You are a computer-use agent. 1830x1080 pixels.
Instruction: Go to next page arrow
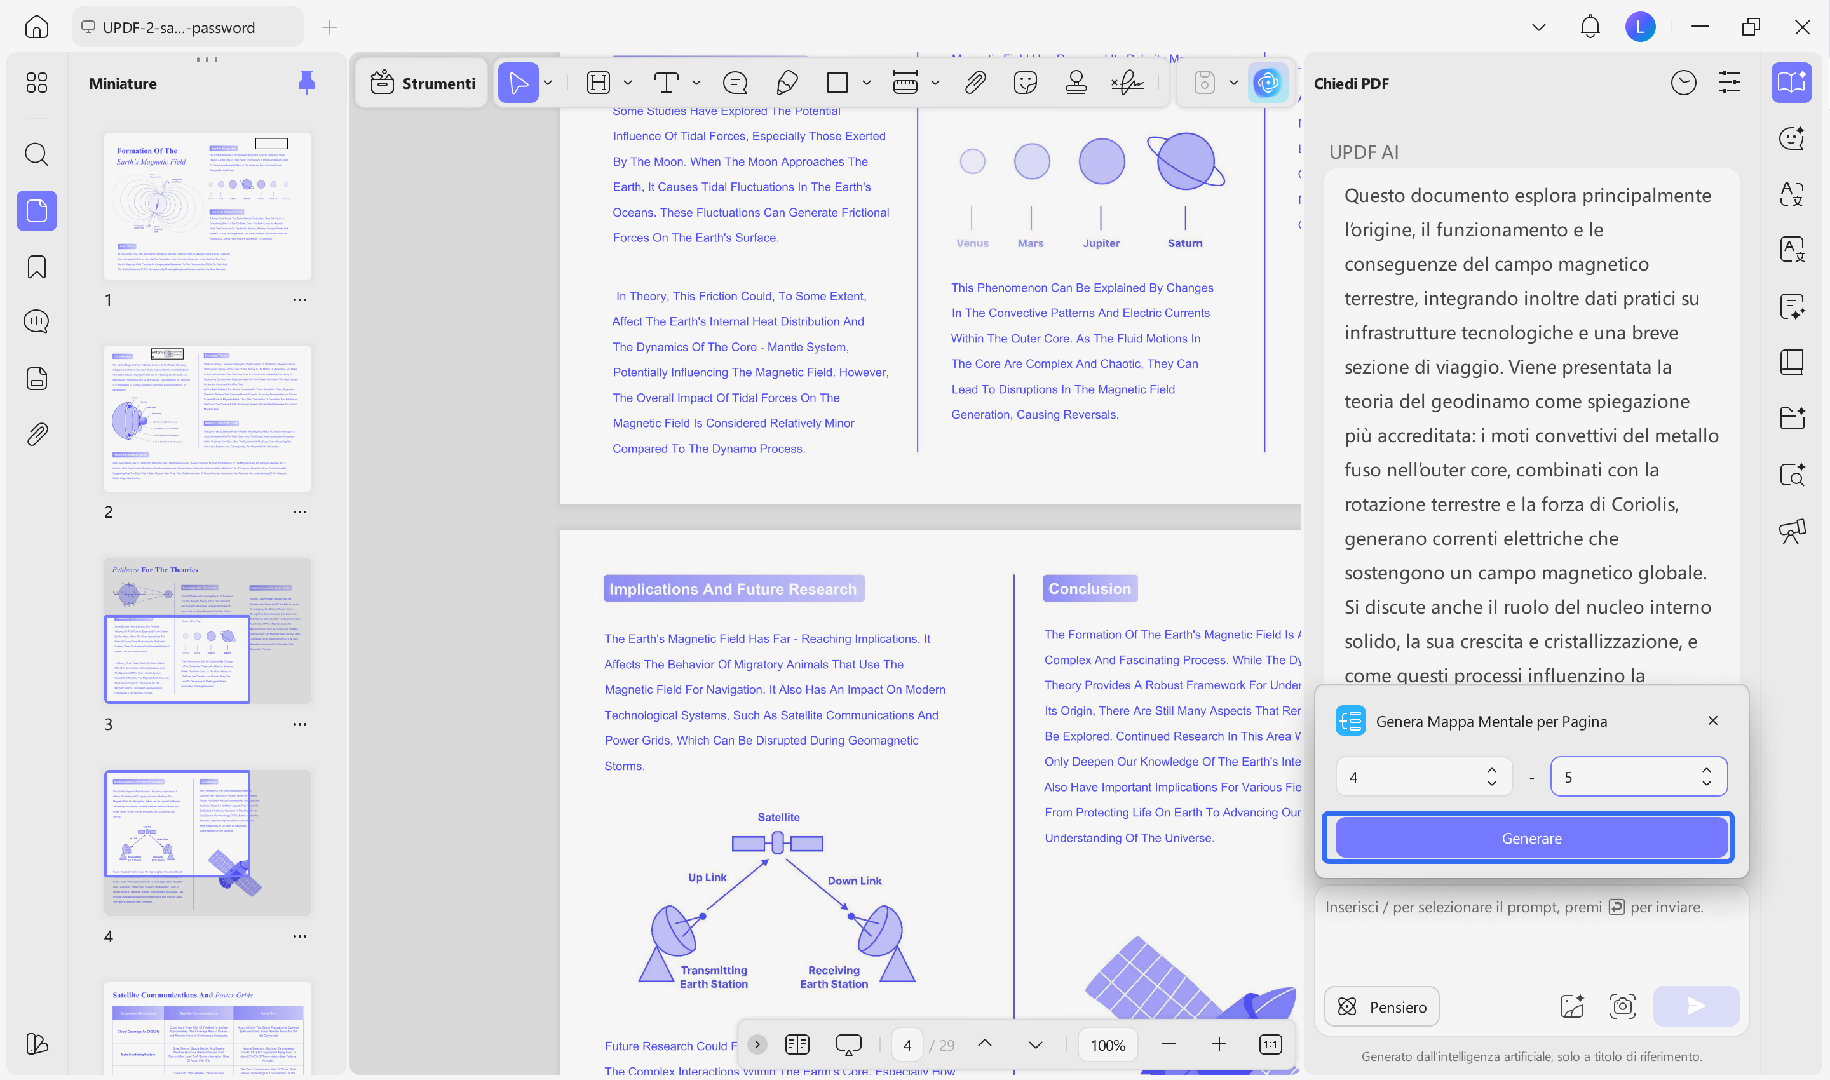pos(1036,1045)
